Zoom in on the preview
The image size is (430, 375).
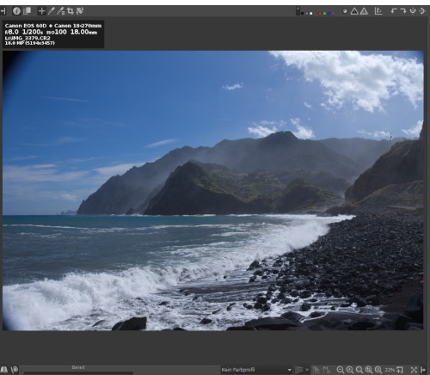350,370
